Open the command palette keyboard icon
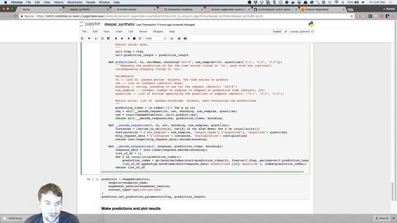The width and height of the screenshot is (397, 223). pos(172,38)
